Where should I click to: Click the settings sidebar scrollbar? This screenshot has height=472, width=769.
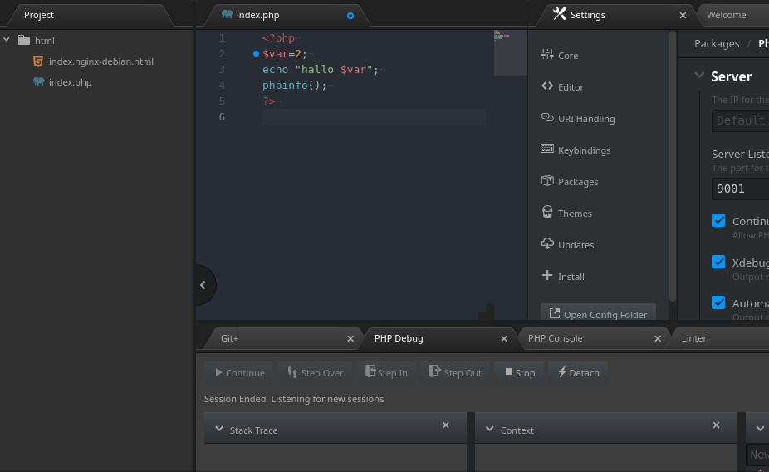pos(673,166)
